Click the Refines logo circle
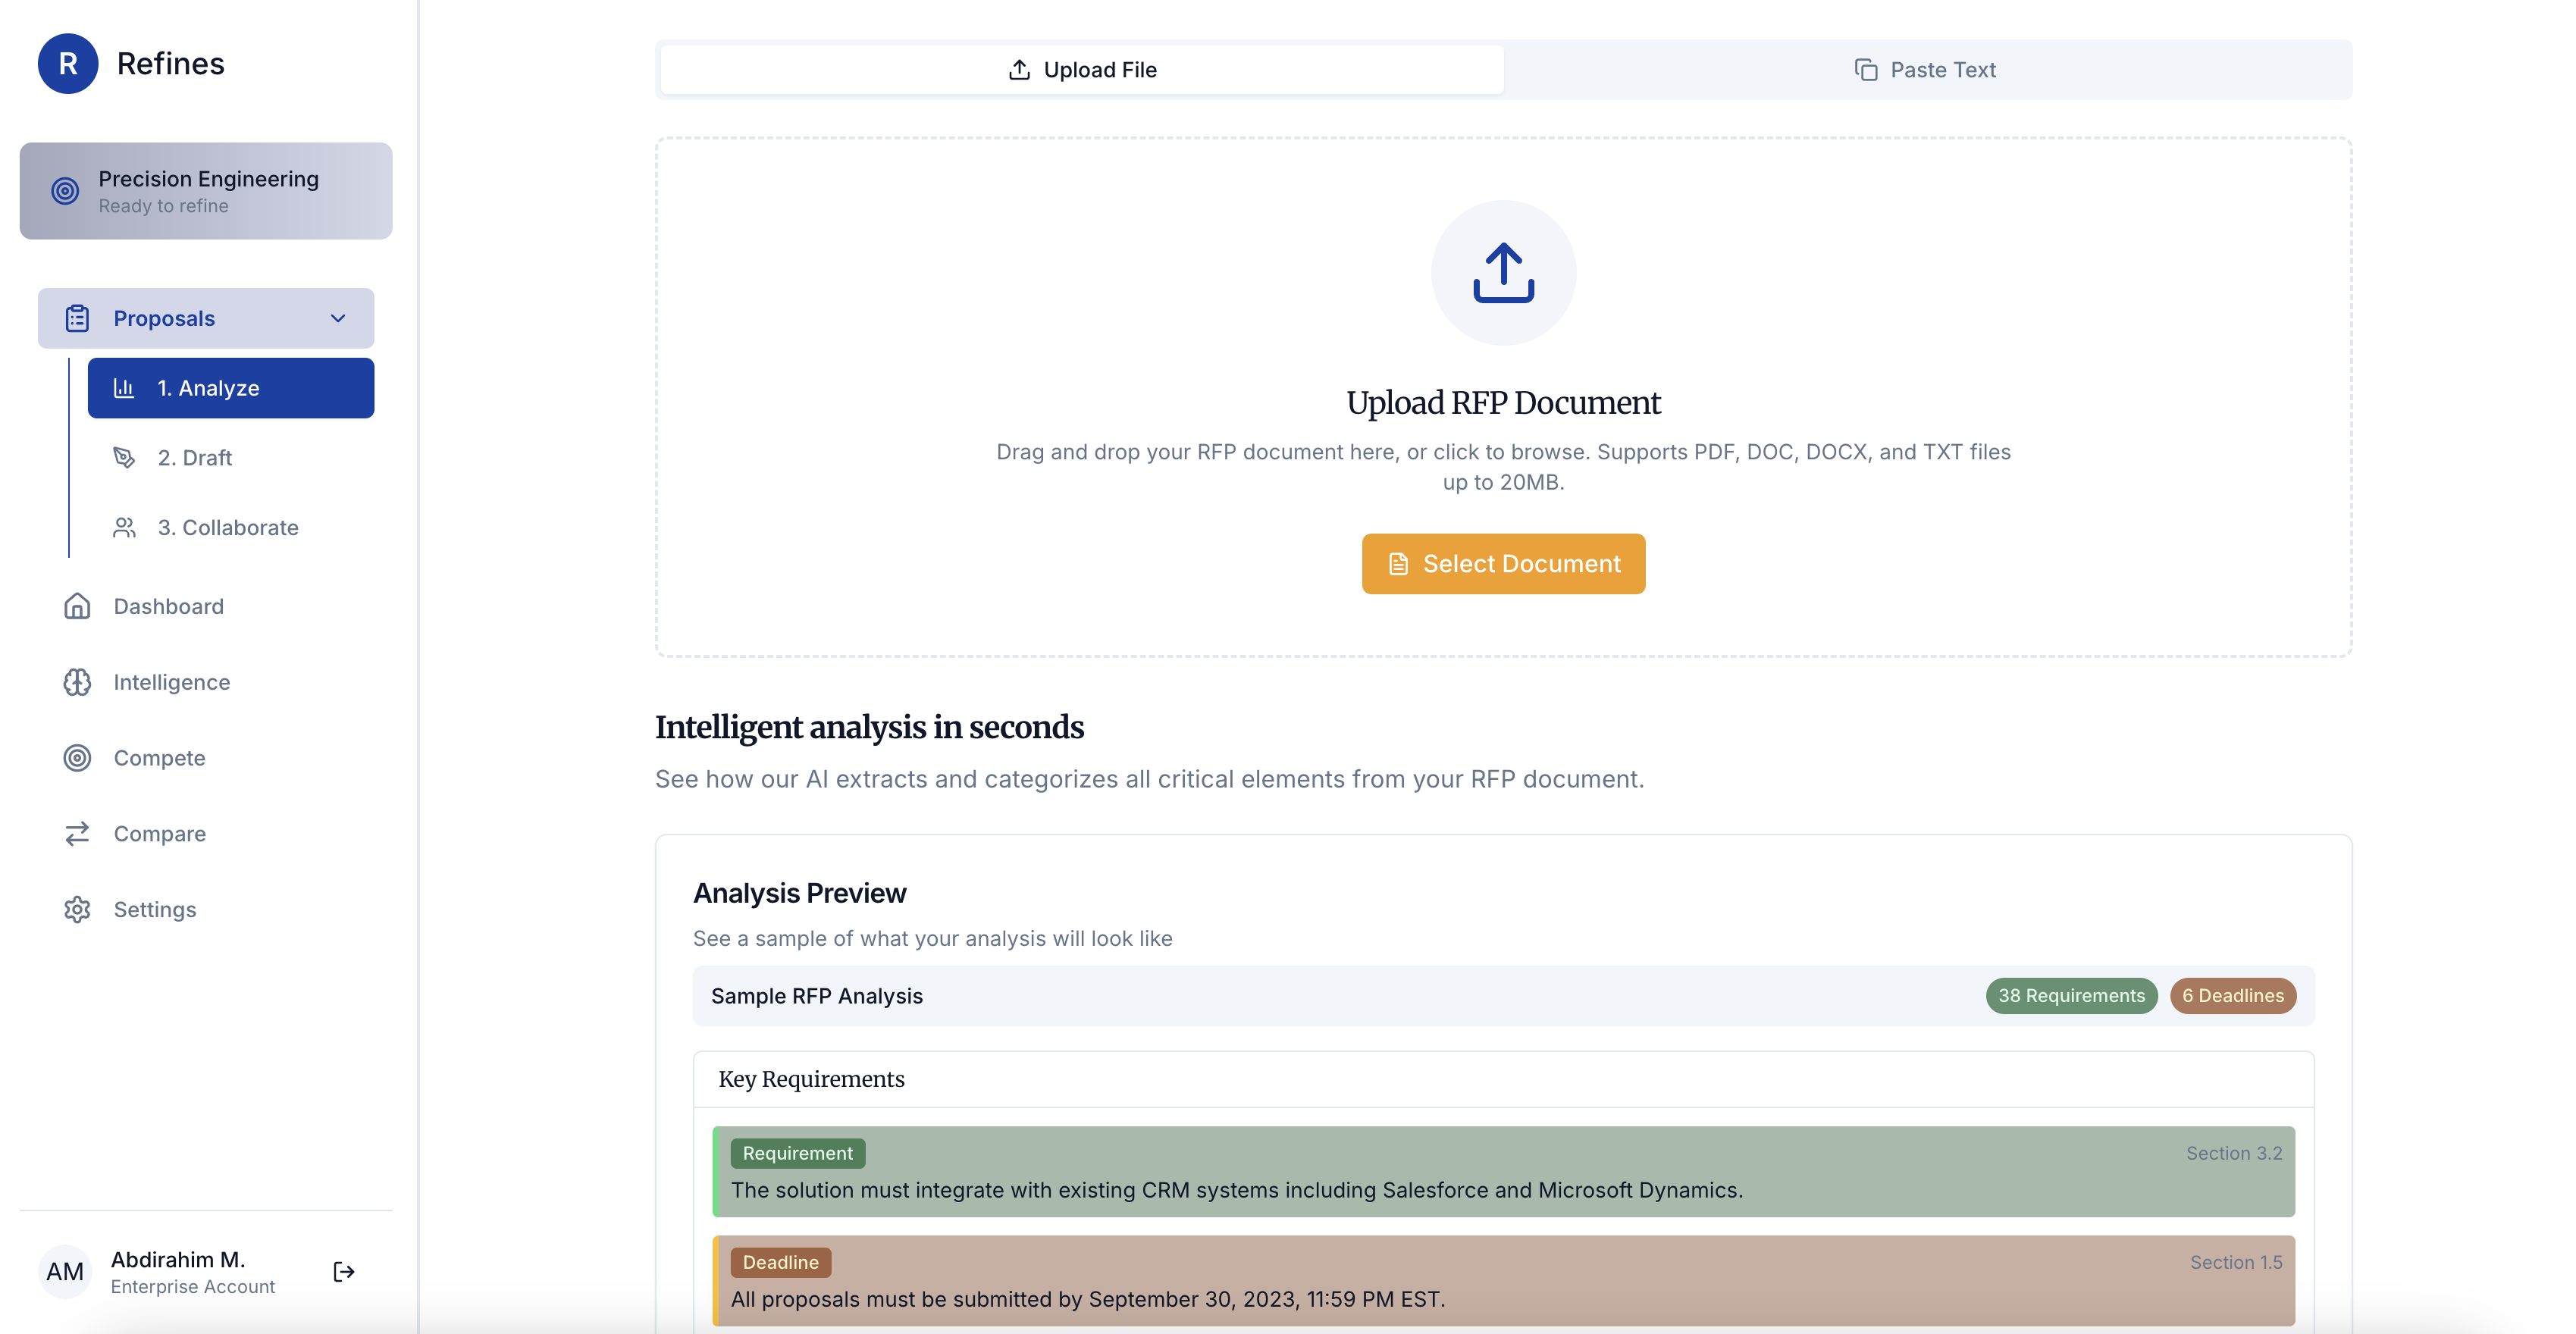 coord(68,63)
